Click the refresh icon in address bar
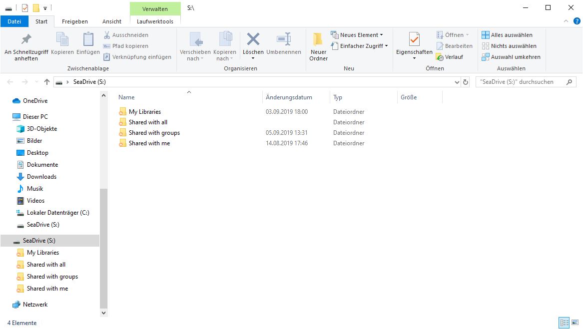 pos(466,82)
